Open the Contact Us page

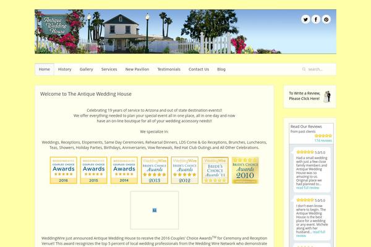pyautogui.click(x=198, y=69)
